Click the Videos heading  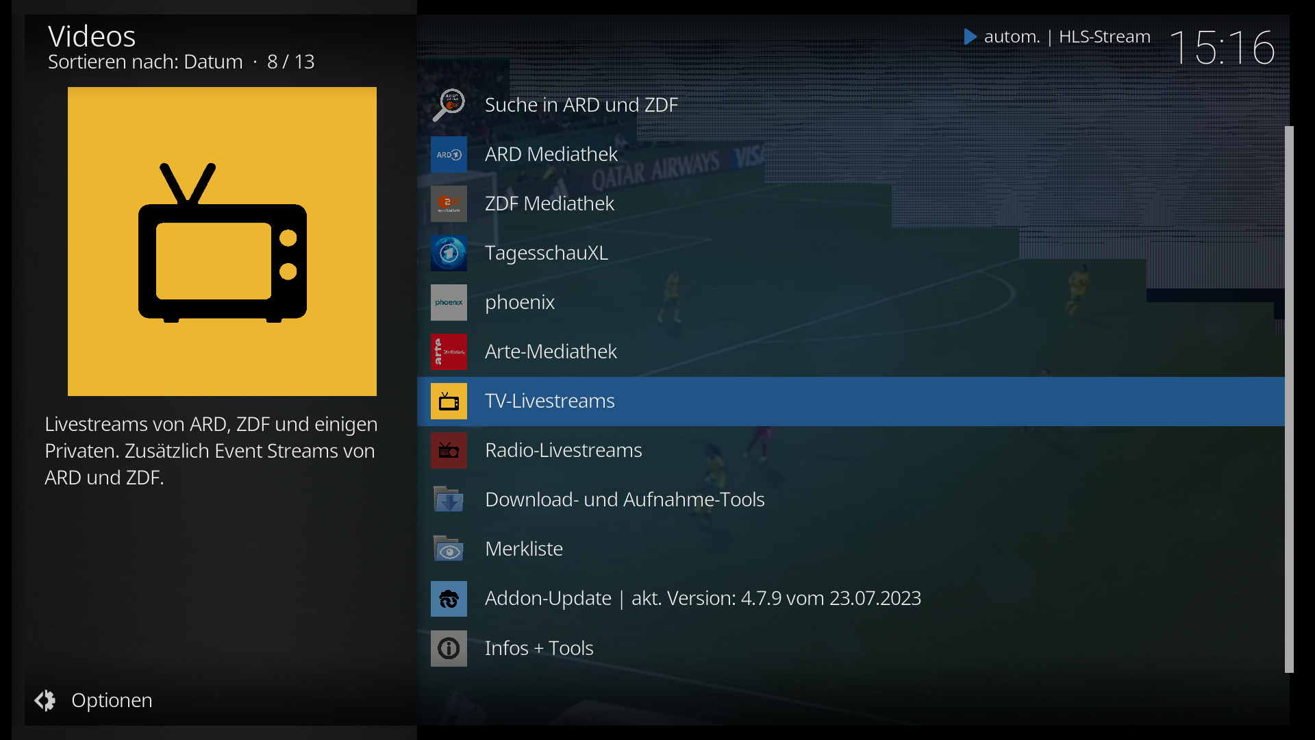coord(92,36)
